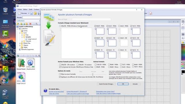The height and width of the screenshot is (104, 185).
Task: Click the pencil tool in the right palette
Action: coord(183,24)
